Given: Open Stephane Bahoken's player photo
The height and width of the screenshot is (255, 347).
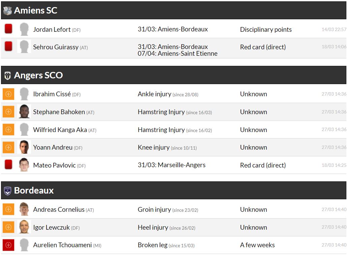Looking at the screenshot, I should pos(24,111).
